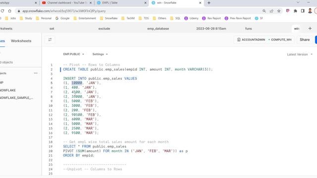Click the Unpivot comment on line 24
Viewport: 317px width, 178px height.
[93, 169]
